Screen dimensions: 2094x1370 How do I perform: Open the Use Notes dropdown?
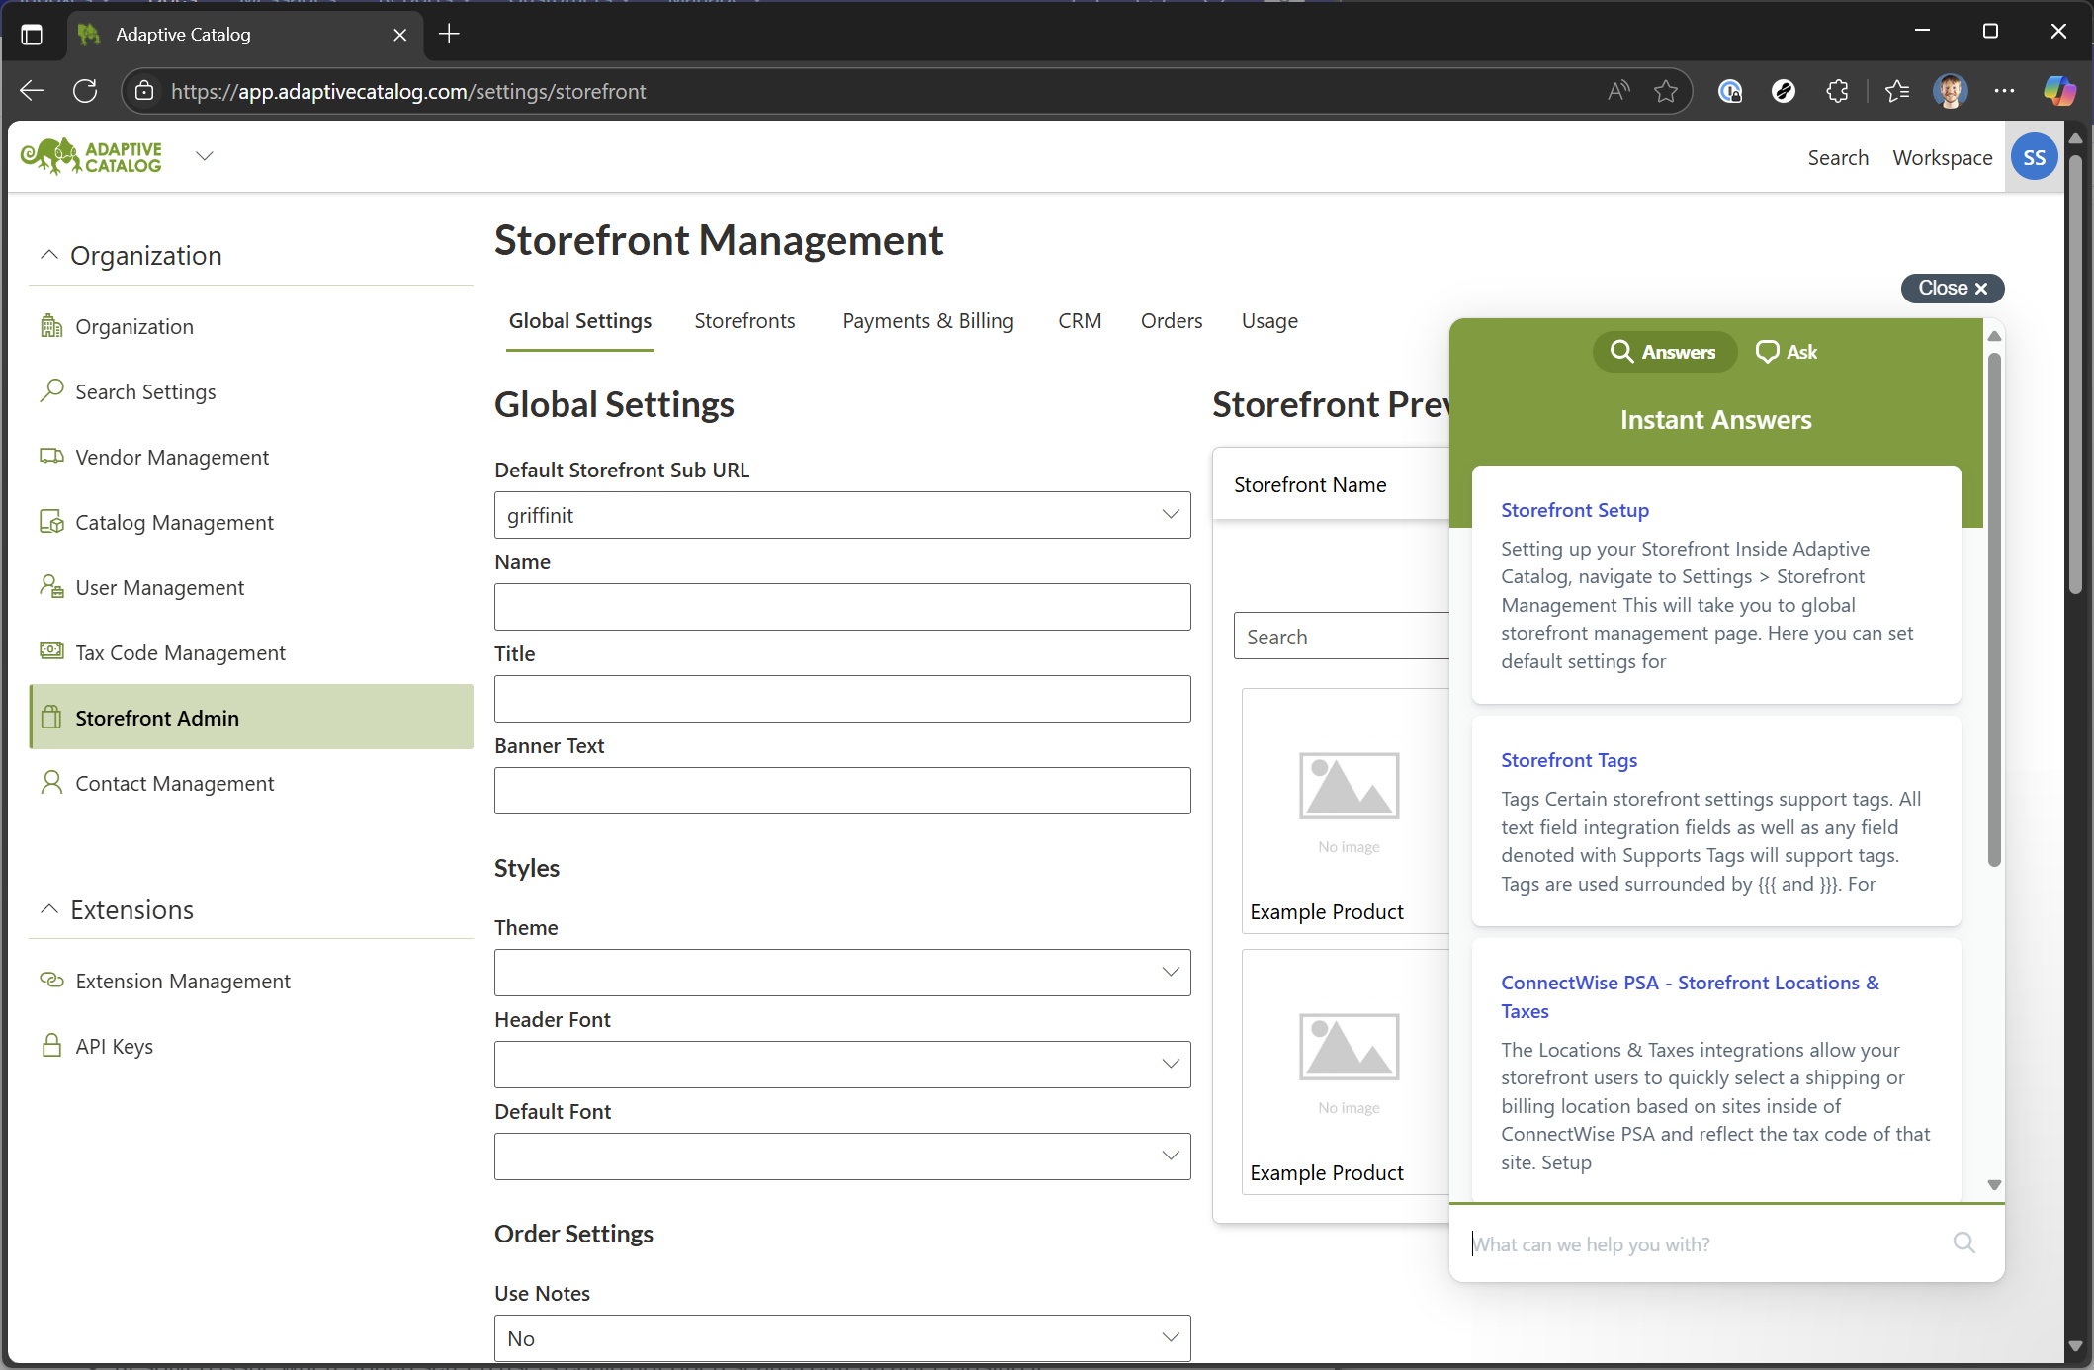(842, 1338)
